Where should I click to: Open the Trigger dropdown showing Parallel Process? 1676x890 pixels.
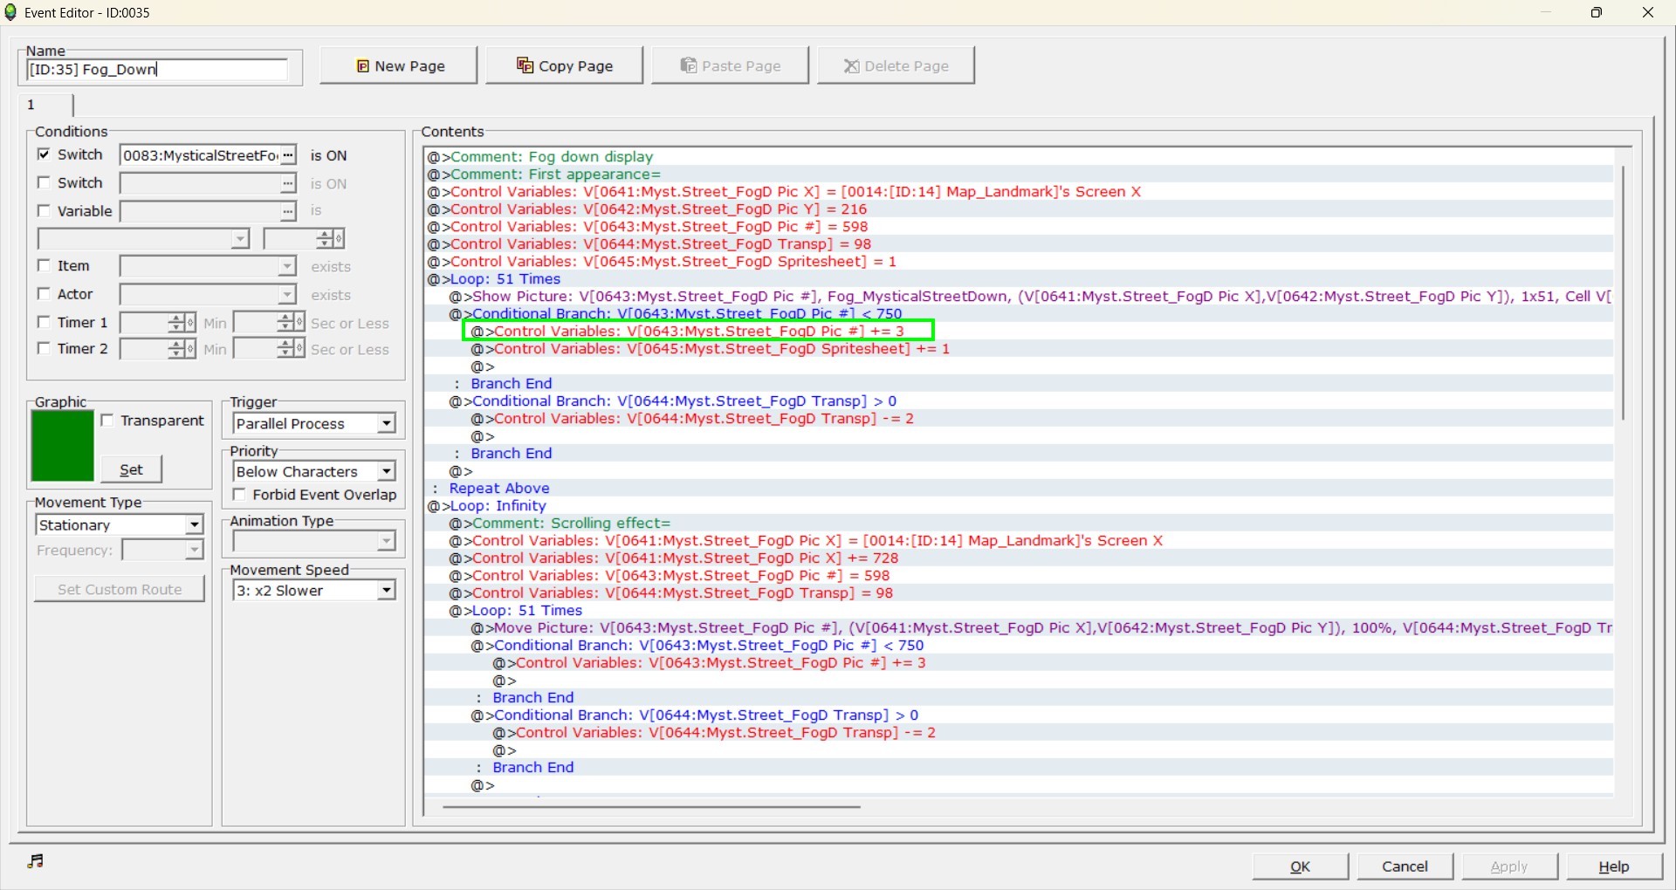coord(314,423)
